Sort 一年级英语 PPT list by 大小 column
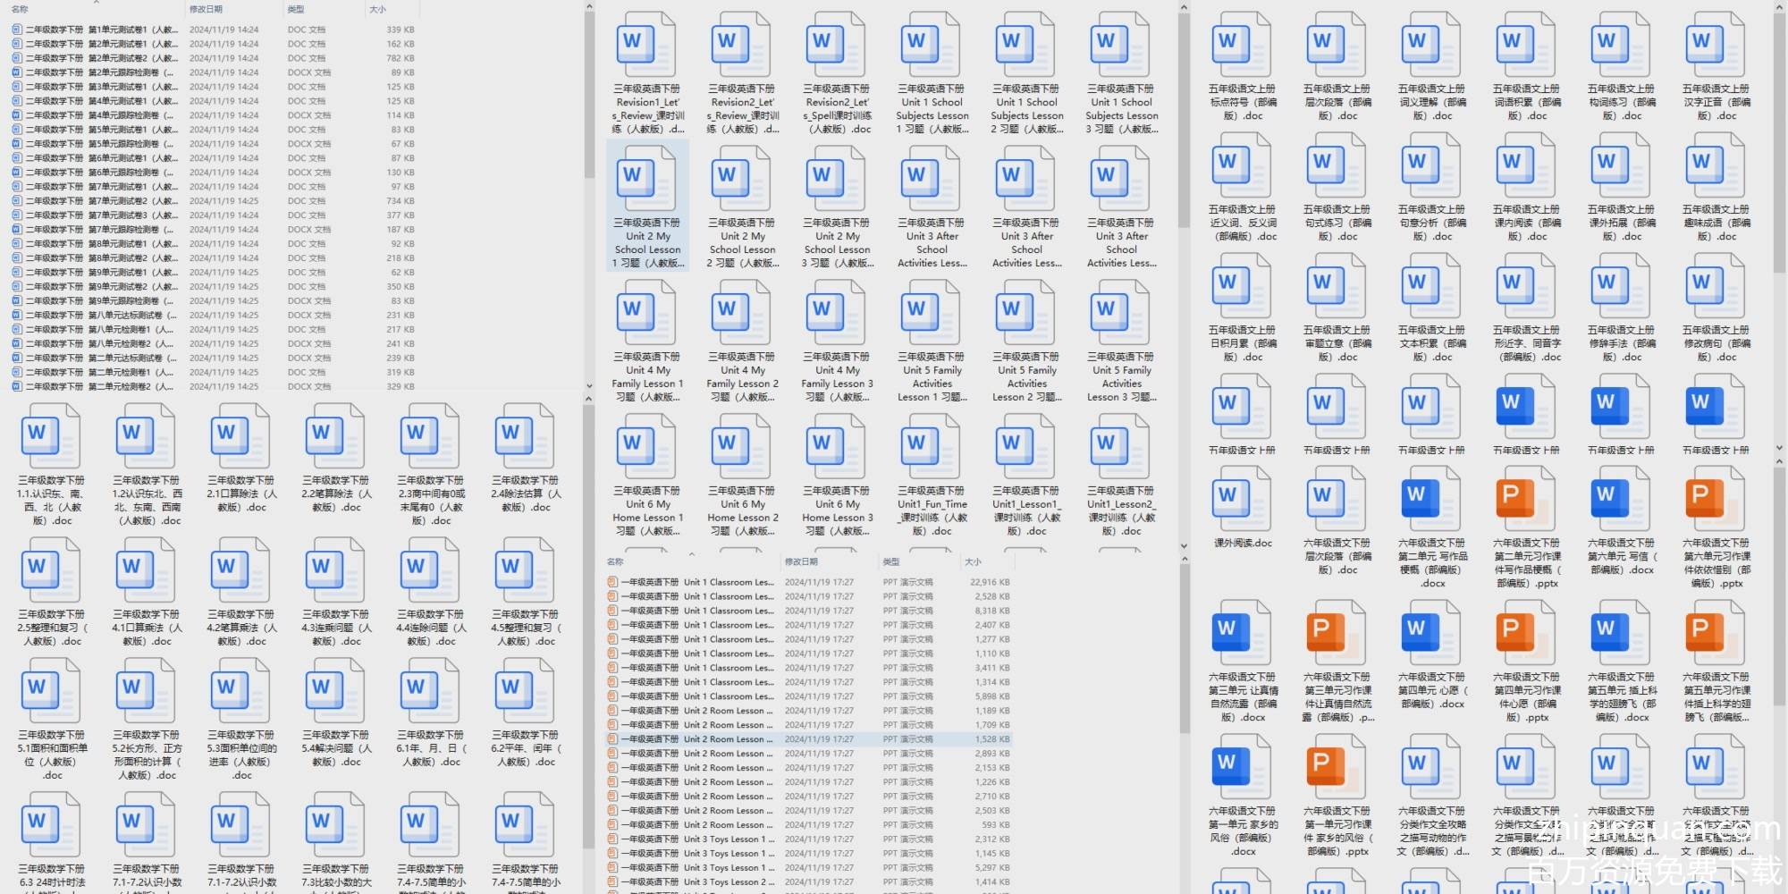The height and width of the screenshot is (894, 1788). (x=974, y=562)
